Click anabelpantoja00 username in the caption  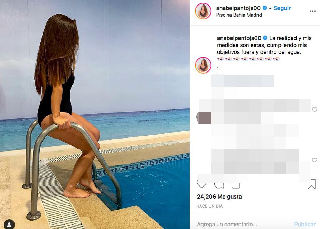239,38
